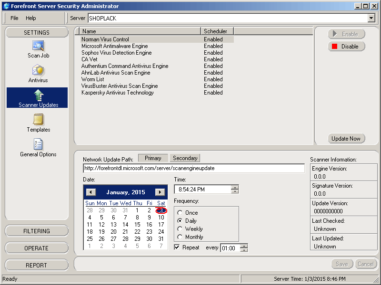Click the Cancel button

[366, 264]
